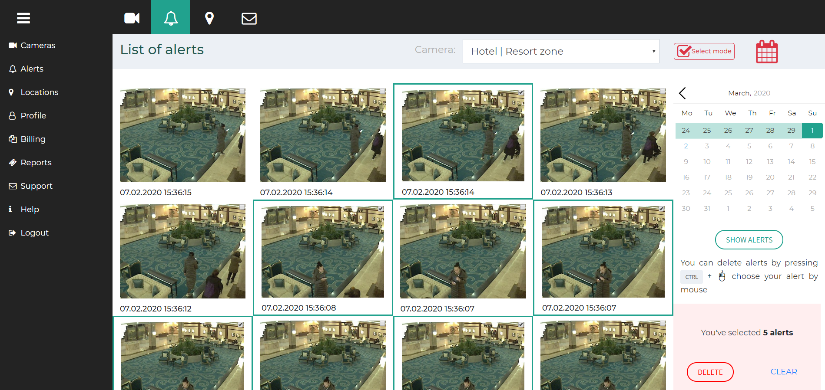
Task: Pick March 30 in the calendar
Action: (686, 208)
